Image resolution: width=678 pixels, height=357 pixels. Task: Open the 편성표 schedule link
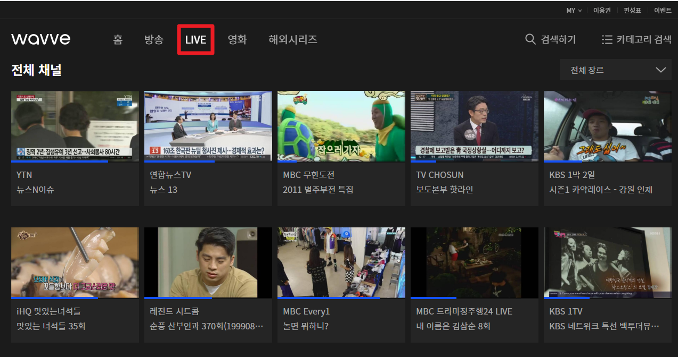pyautogui.click(x=633, y=10)
